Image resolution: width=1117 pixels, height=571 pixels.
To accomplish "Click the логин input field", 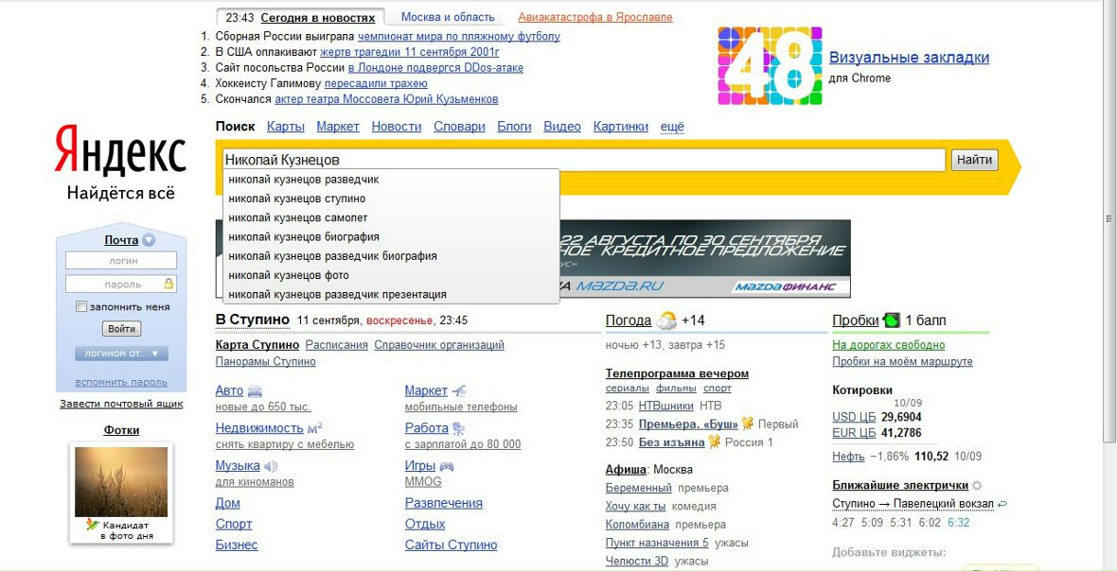I will [121, 261].
